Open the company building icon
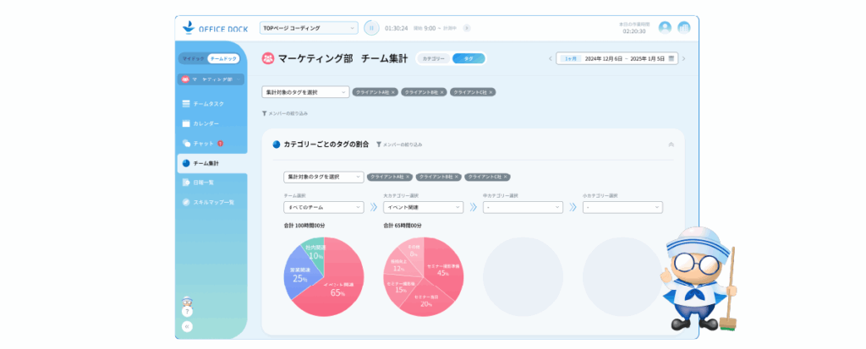 point(683,28)
